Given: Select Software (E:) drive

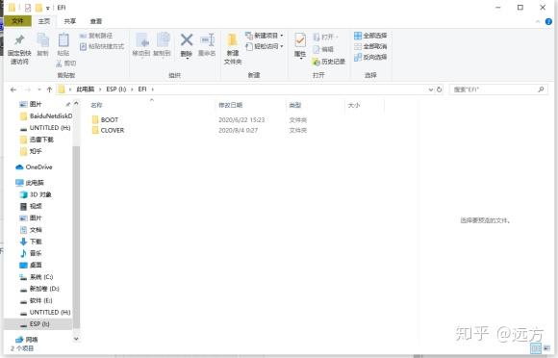Looking at the screenshot, I should pyautogui.click(x=37, y=300).
